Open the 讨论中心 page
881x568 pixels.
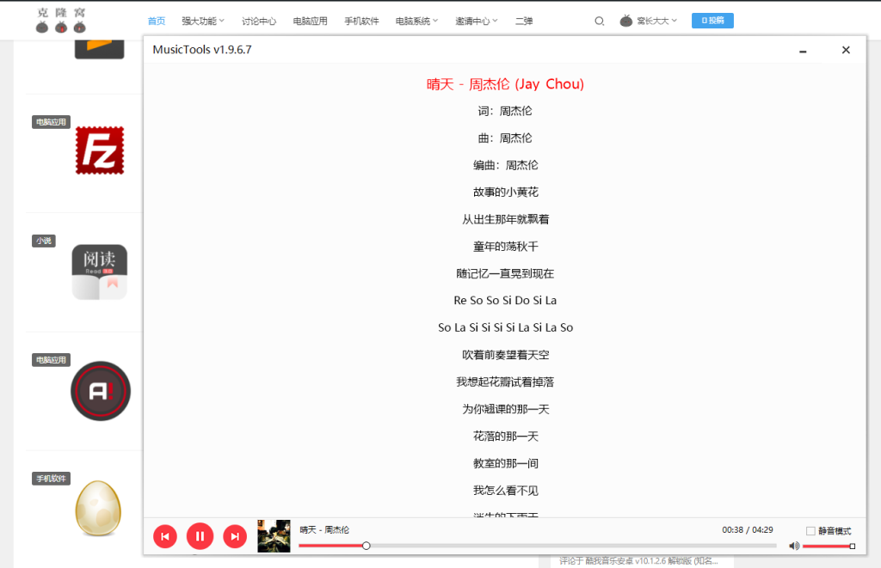(258, 21)
